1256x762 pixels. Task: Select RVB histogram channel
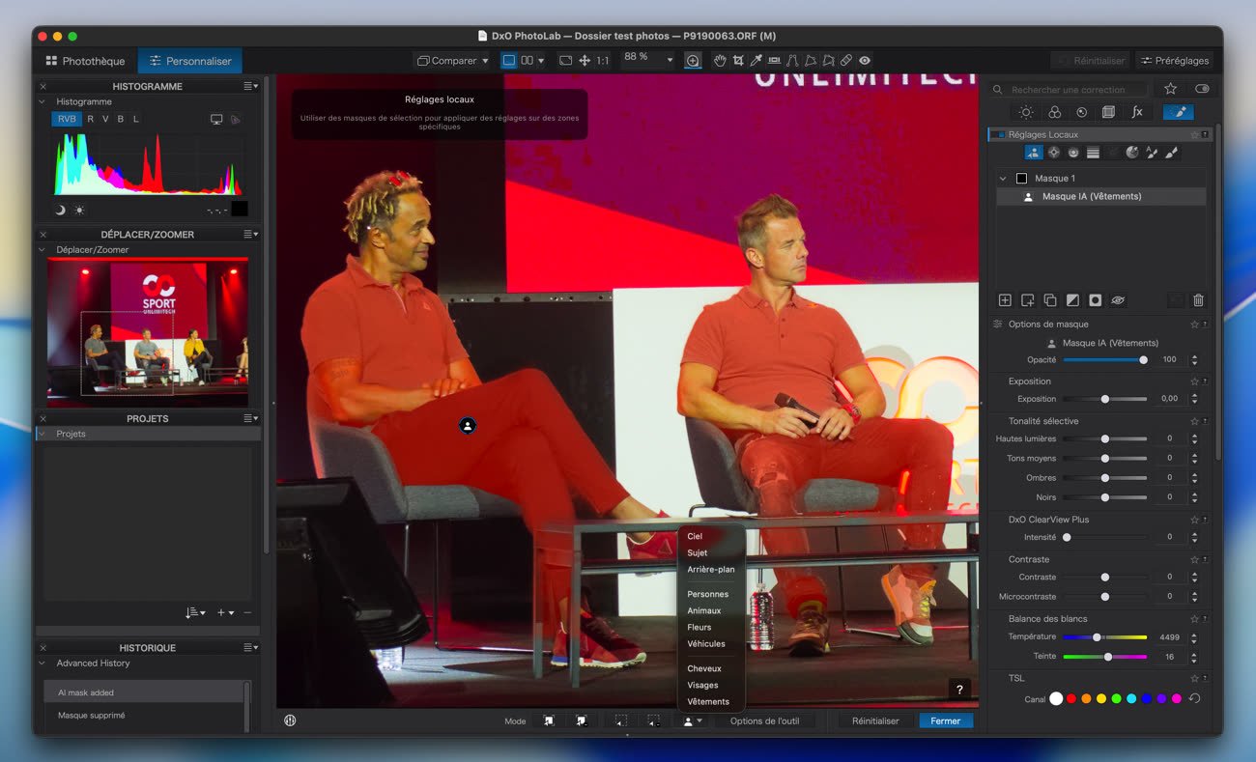pyautogui.click(x=67, y=119)
